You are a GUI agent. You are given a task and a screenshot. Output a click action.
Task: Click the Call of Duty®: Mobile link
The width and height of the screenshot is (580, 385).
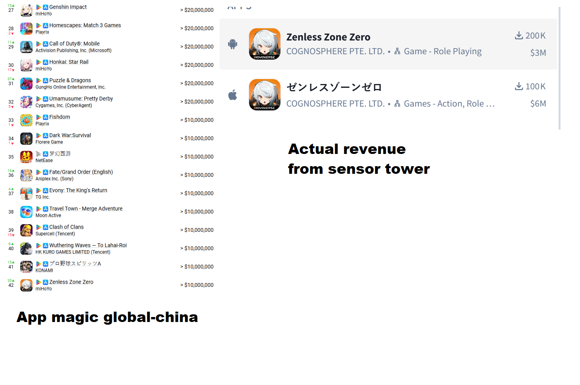[x=74, y=44]
